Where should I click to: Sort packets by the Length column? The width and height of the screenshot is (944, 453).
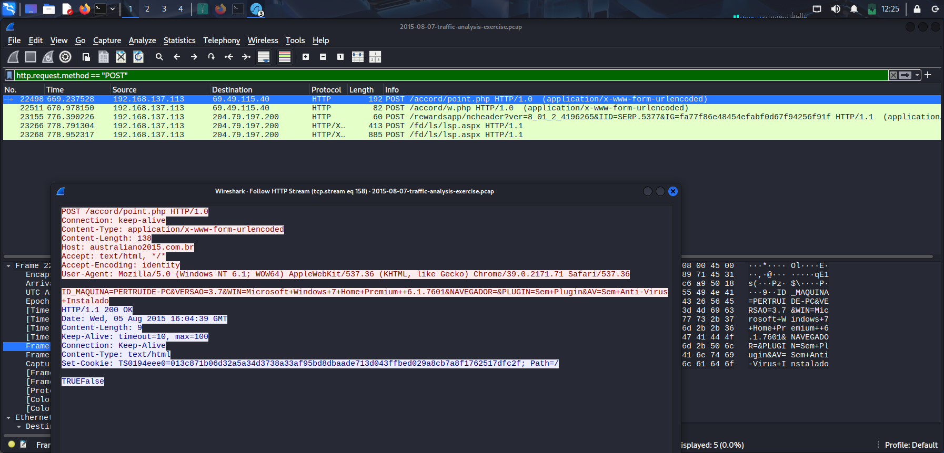[x=366, y=90]
